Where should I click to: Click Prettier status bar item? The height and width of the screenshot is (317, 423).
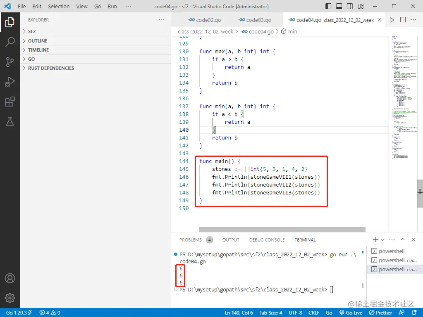click(x=380, y=313)
